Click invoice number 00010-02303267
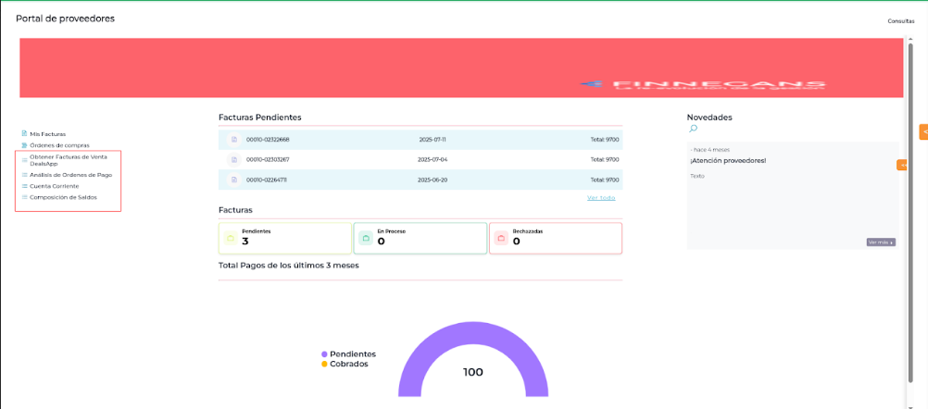 [268, 159]
